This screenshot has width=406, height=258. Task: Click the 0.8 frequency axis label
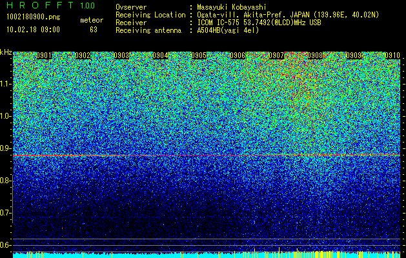point(5,181)
